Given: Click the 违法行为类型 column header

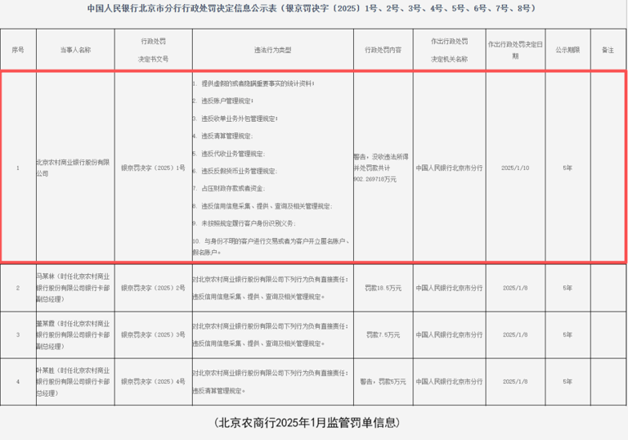Looking at the screenshot, I should coord(273,50).
